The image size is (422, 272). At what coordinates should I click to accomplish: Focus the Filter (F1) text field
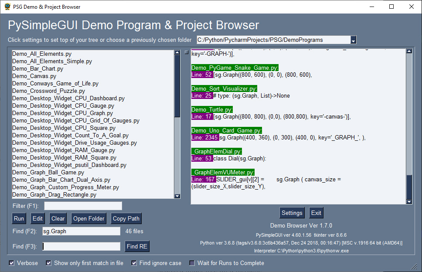coord(83,206)
